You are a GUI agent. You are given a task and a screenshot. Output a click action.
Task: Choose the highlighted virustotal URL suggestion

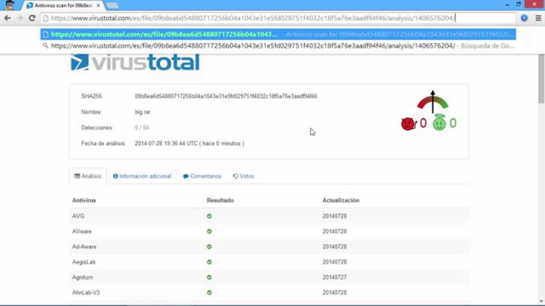coord(278,34)
